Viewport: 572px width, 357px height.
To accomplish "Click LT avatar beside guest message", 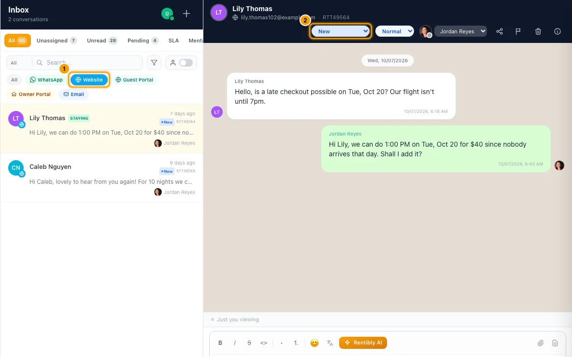I will tap(217, 112).
